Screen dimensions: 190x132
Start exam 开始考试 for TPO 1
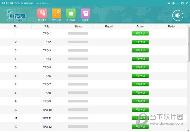140,33
